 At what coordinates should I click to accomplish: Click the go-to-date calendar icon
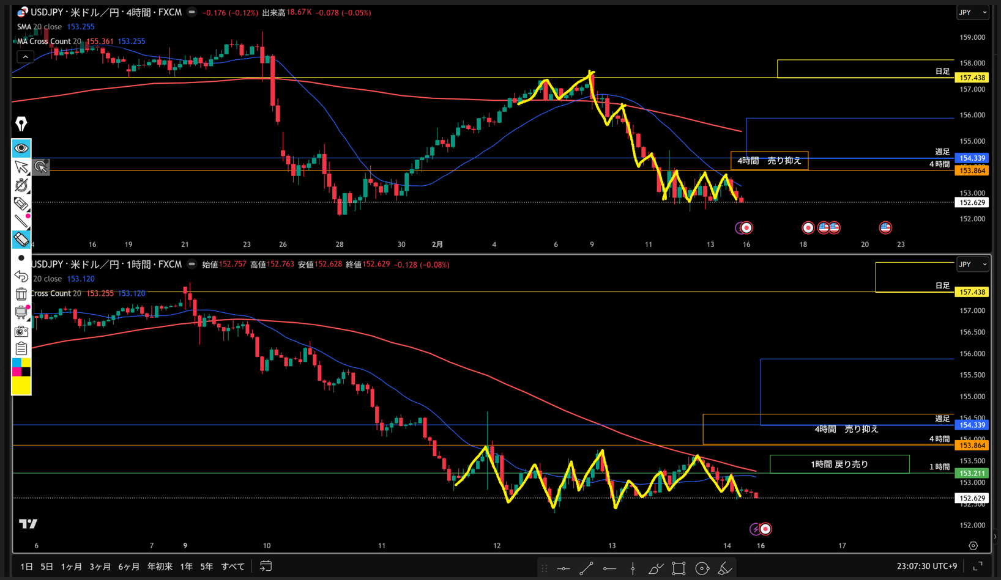266,566
